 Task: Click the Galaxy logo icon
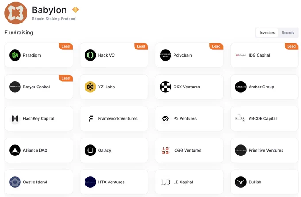[90, 150]
